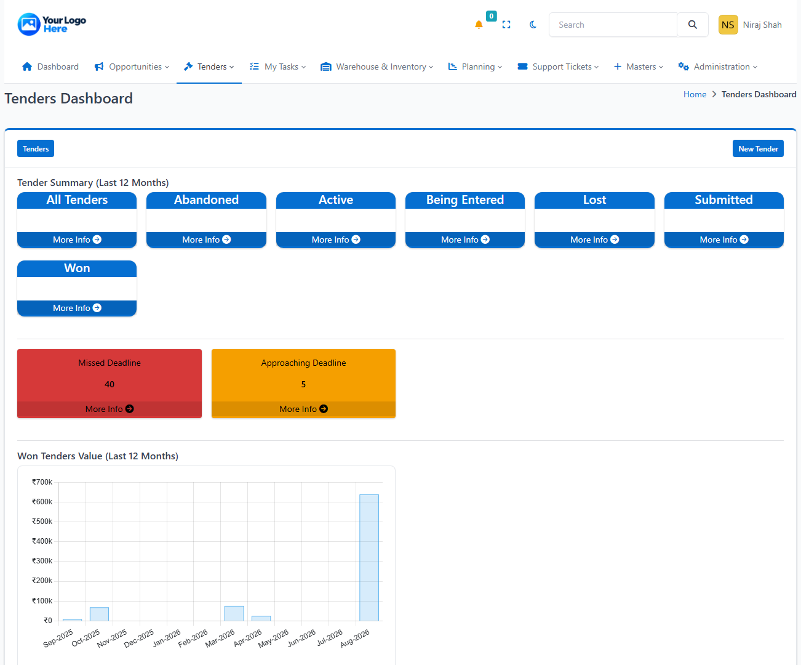801x665 pixels.
Task: Expand the My Tasks chevron
Action: pos(303,67)
